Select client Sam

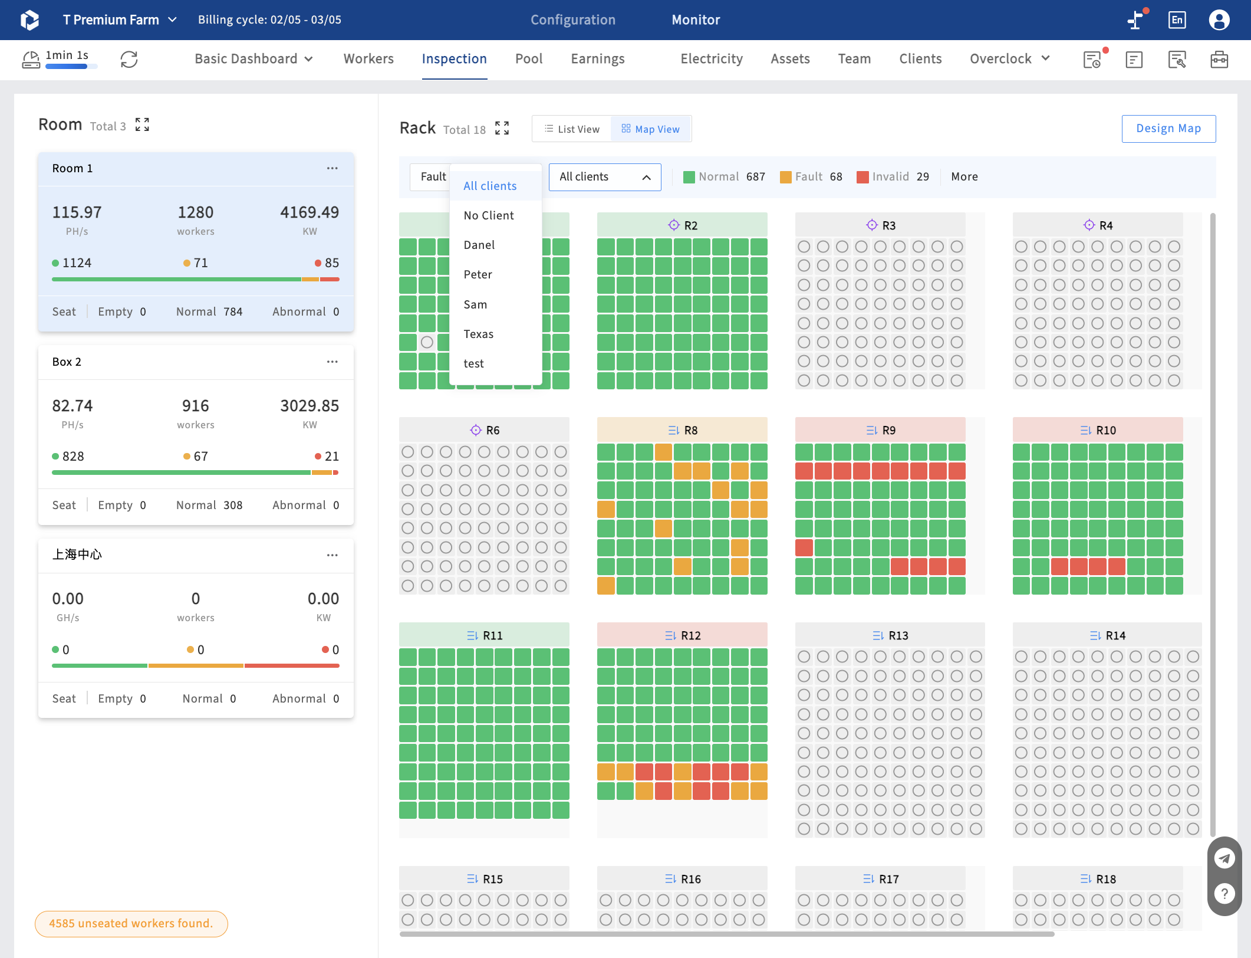pos(496,304)
